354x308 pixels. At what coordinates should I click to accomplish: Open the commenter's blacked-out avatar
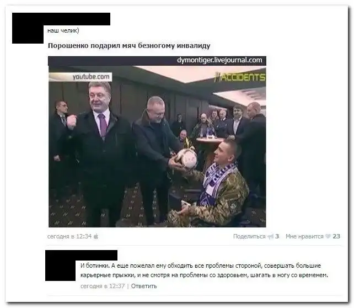pyautogui.click(x=60, y=270)
